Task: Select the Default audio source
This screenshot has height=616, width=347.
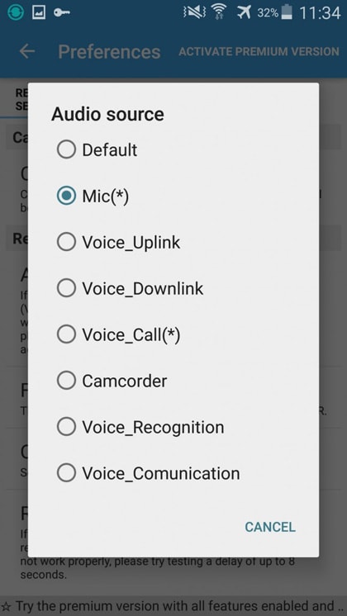Action: coord(173,149)
